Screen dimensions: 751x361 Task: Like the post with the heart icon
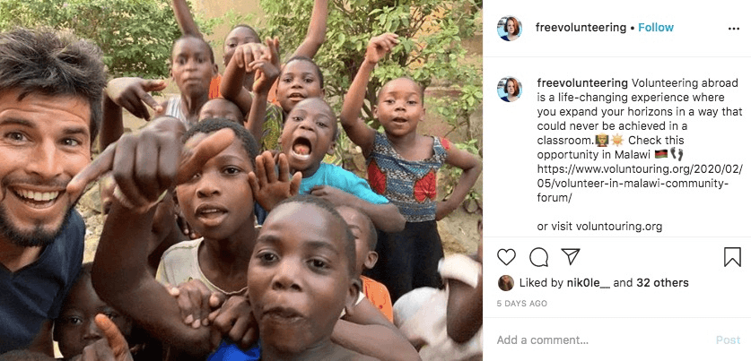[x=507, y=257]
